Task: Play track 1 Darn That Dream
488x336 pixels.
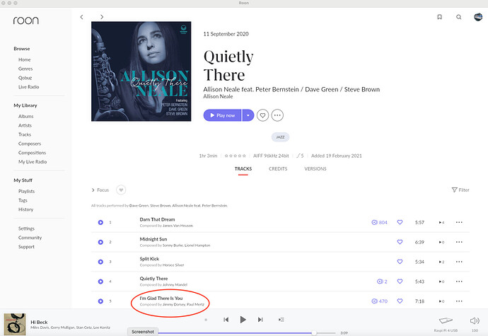Action: pyautogui.click(x=100, y=222)
